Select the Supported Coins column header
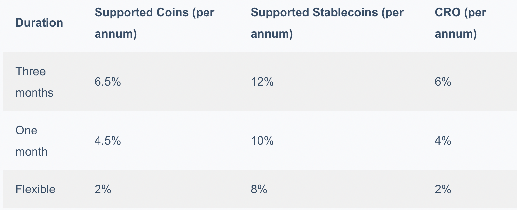Screen dimensions: 517x210 point(154,23)
